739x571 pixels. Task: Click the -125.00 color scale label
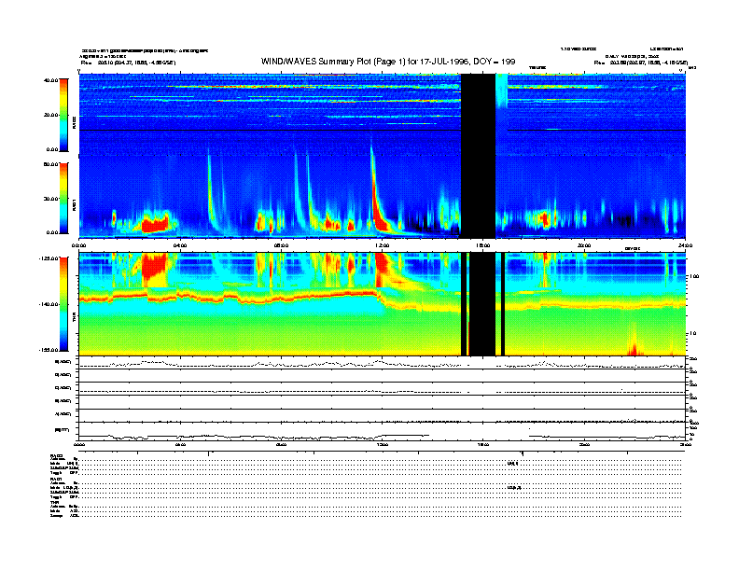point(49,258)
